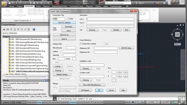187x105 pixels.
Task: Click the NO/NC Setup button
Action: [x=126, y=48]
